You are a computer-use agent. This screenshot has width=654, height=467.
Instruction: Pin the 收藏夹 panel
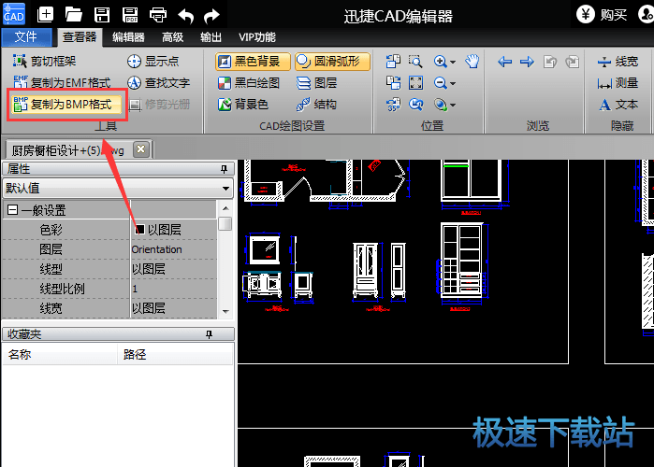[x=210, y=334]
